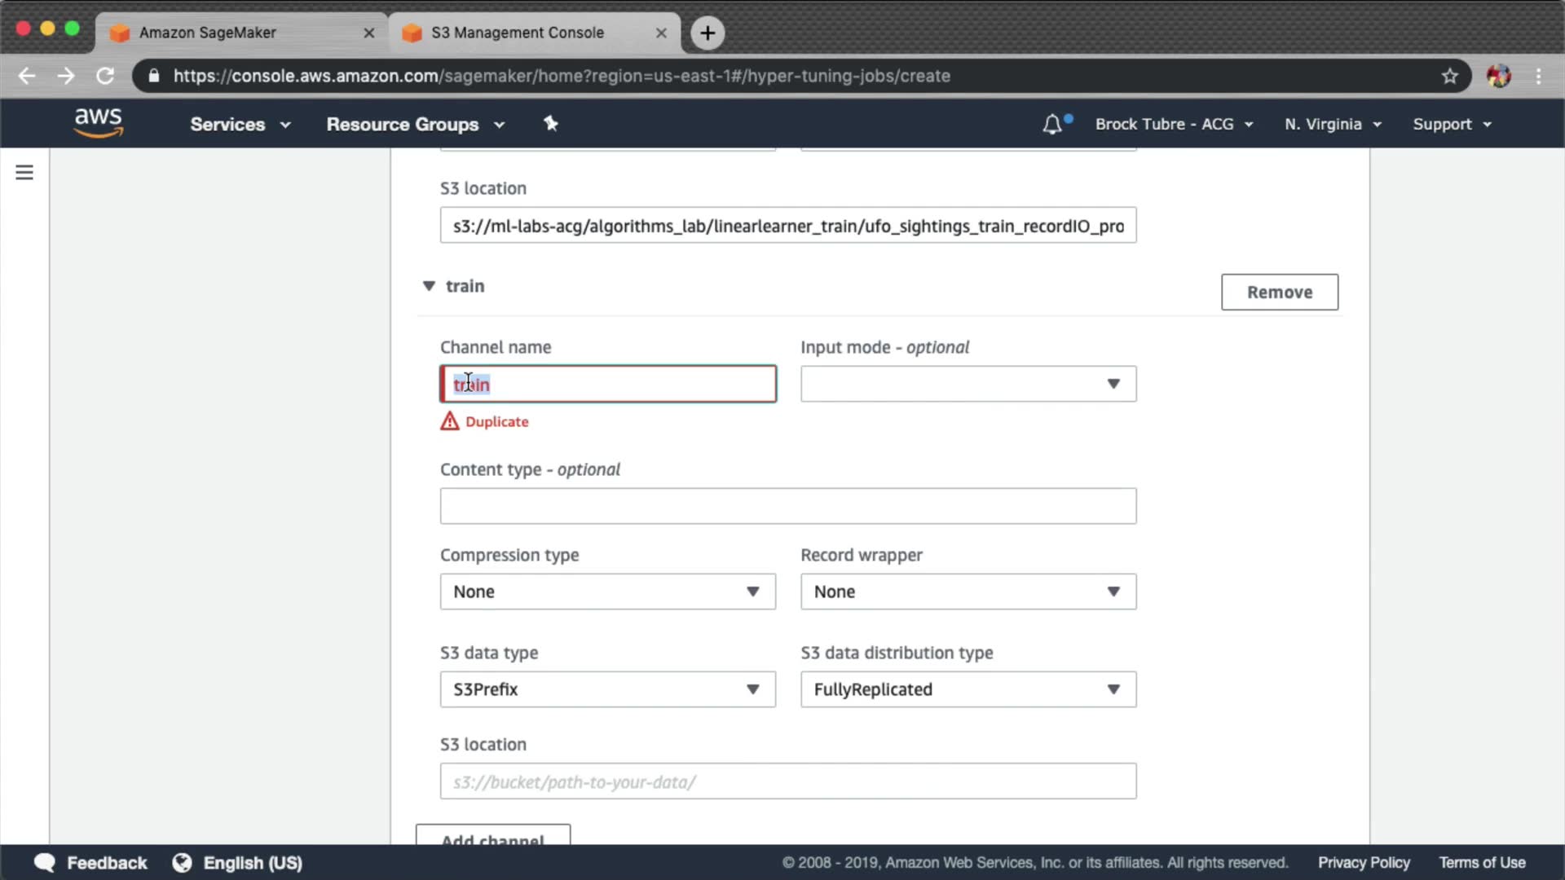Screen dimensions: 1565x880
Task: Reload the page
Action: pos(105,76)
